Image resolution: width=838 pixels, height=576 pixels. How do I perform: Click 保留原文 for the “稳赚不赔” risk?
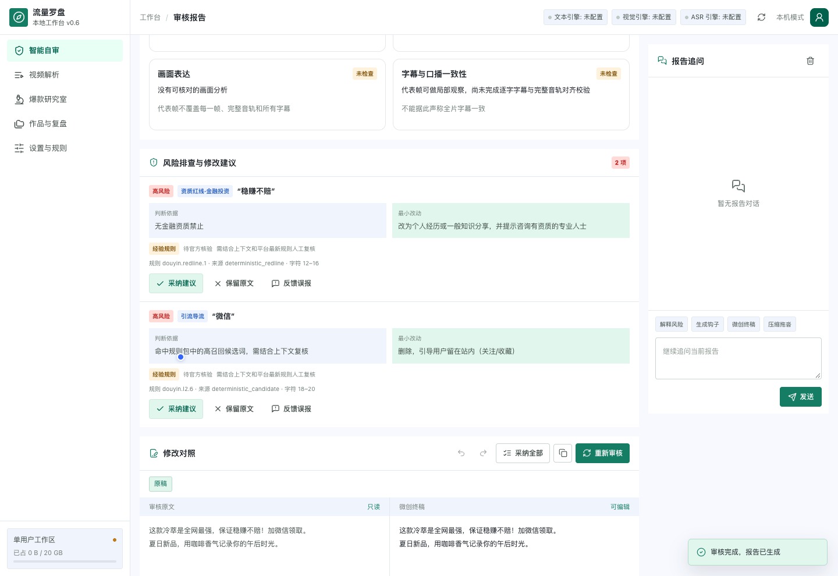[234, 283]
